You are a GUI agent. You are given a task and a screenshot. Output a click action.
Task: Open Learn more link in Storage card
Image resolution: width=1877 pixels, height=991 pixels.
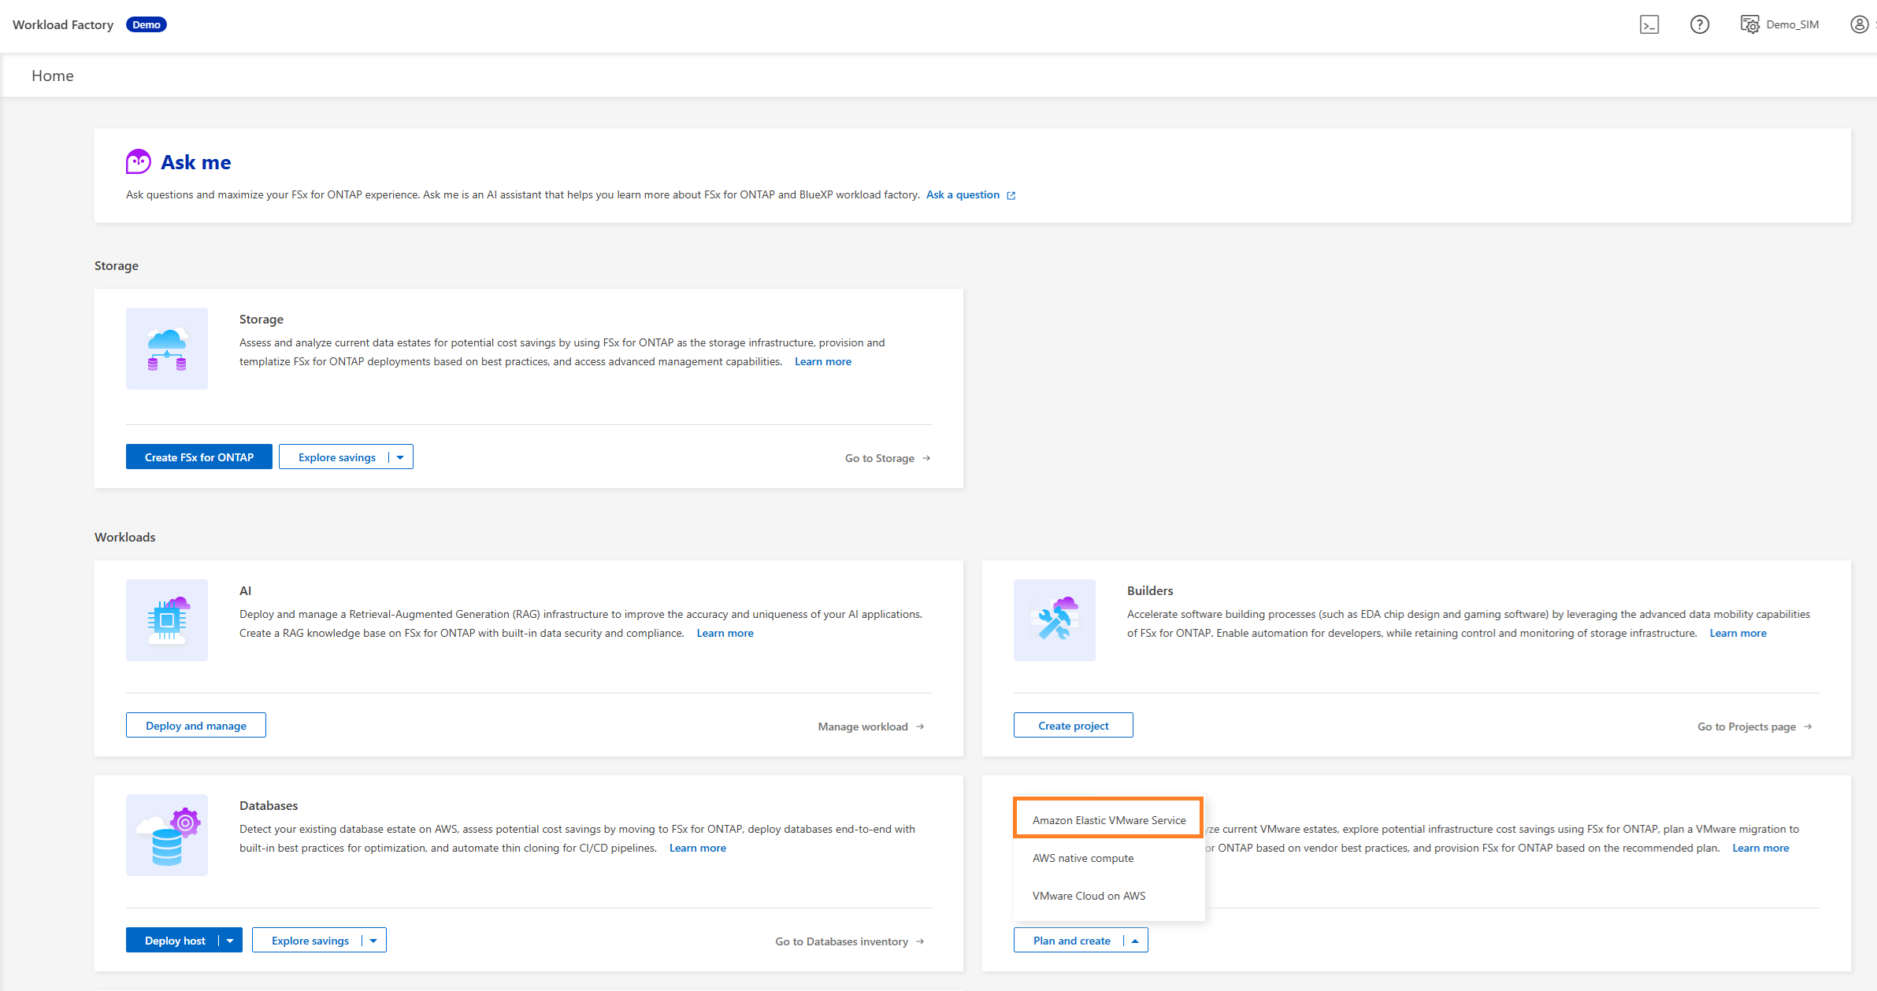(822, 361)
